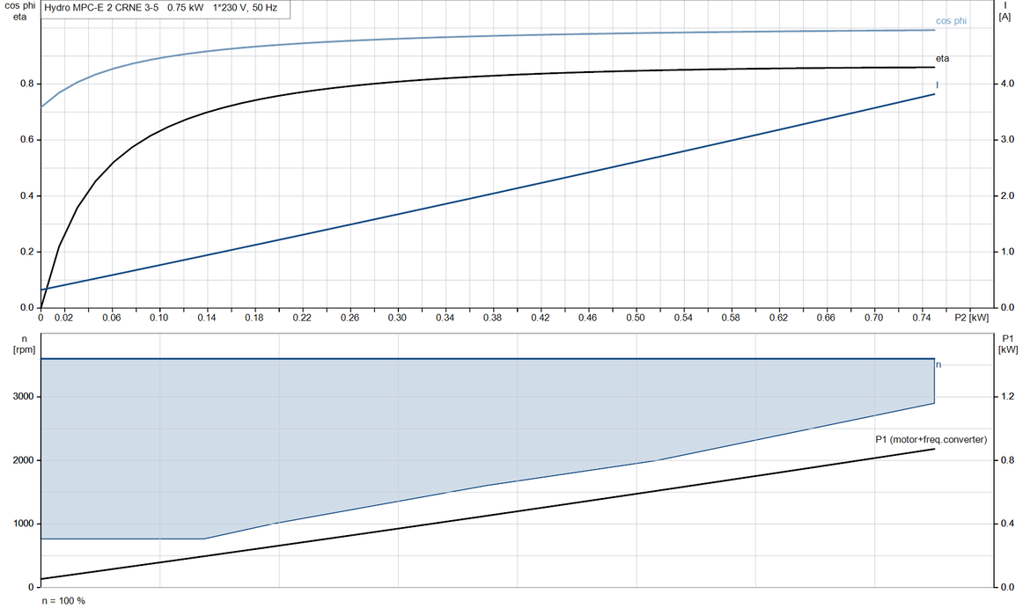Click the 0.2 tick on cos phi axis
1023x616 pixels.
point(26,252)
